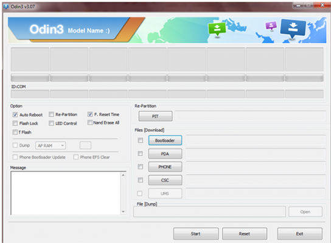The image size is (331, 243).
Task: Enable Nand Erase All checkbox
Action: (90, 123)
